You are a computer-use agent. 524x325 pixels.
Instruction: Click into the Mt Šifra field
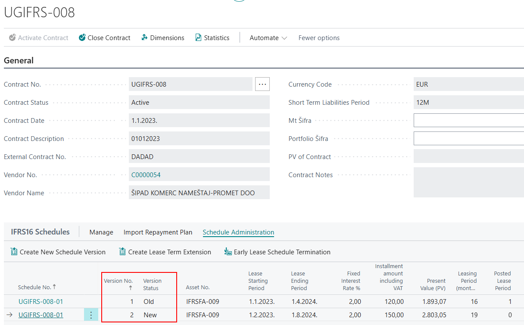pos(469,120)
